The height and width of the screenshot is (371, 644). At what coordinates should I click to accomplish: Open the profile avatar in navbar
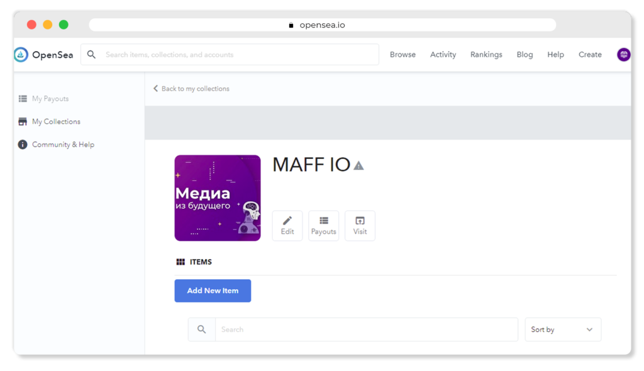click(x=623, y=55)
